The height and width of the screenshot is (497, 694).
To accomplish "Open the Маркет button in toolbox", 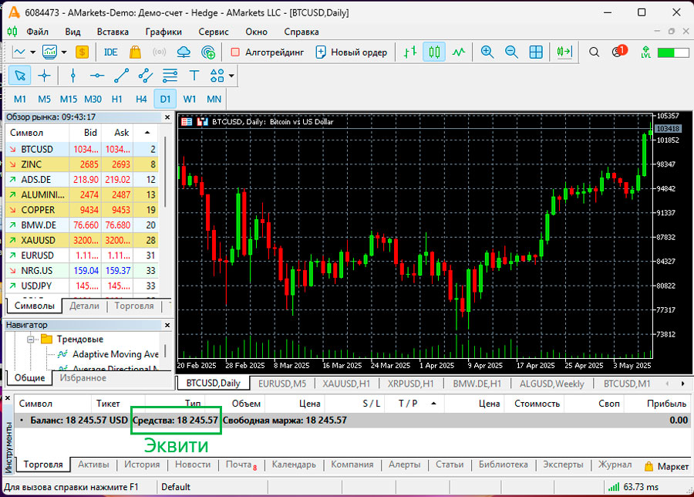I will click(x=667, y=466).
